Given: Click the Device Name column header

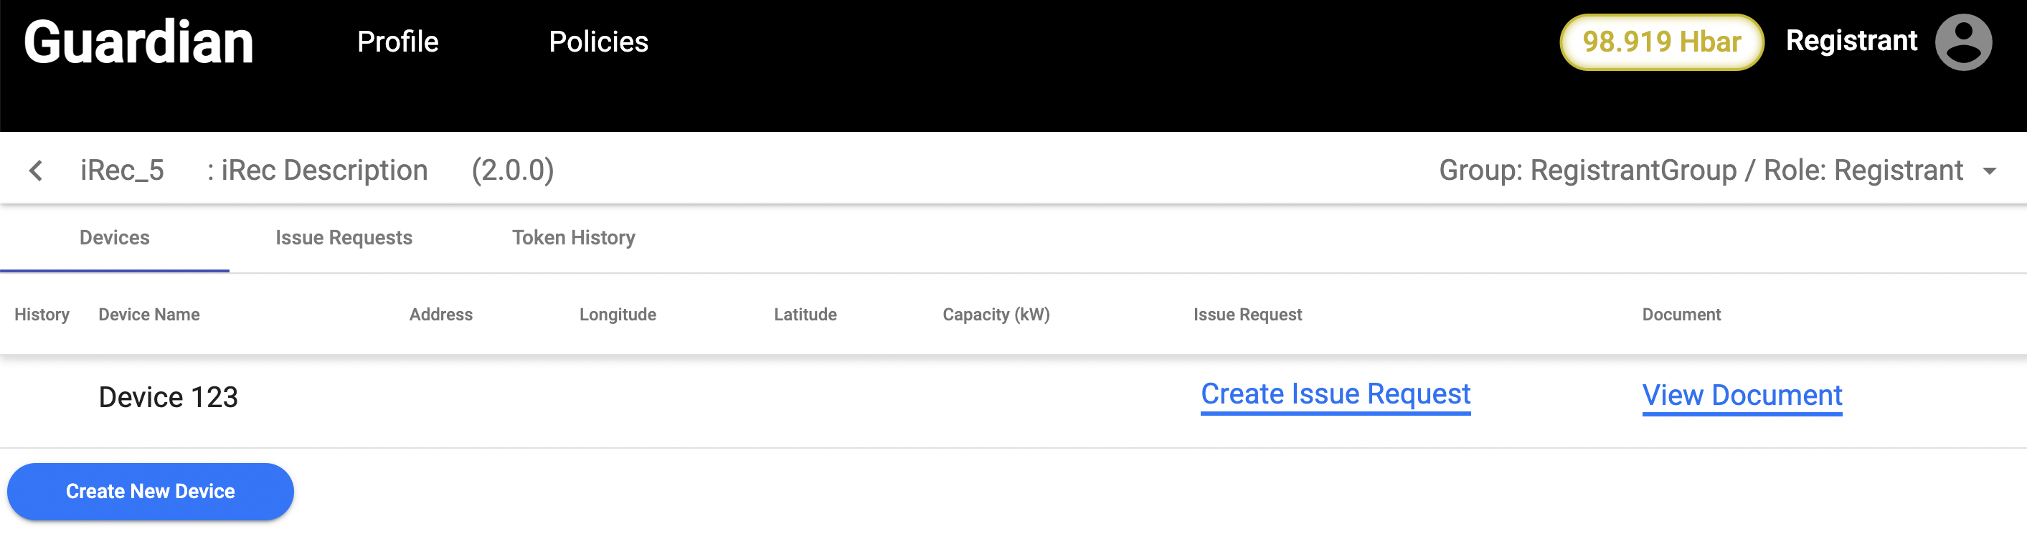Looking at the screenshot, I should point(148,315).
